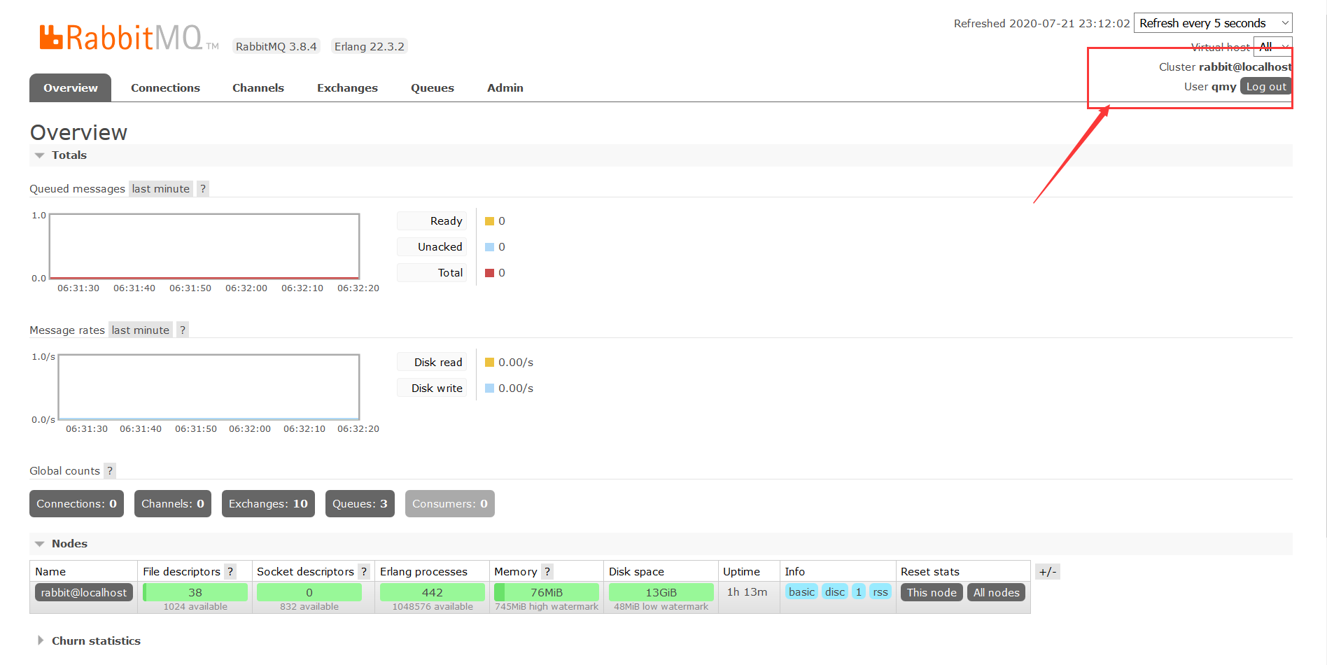Change Queued messages last minute range
The width and height of the screenshot is (1327, 665).
(161, 189)
